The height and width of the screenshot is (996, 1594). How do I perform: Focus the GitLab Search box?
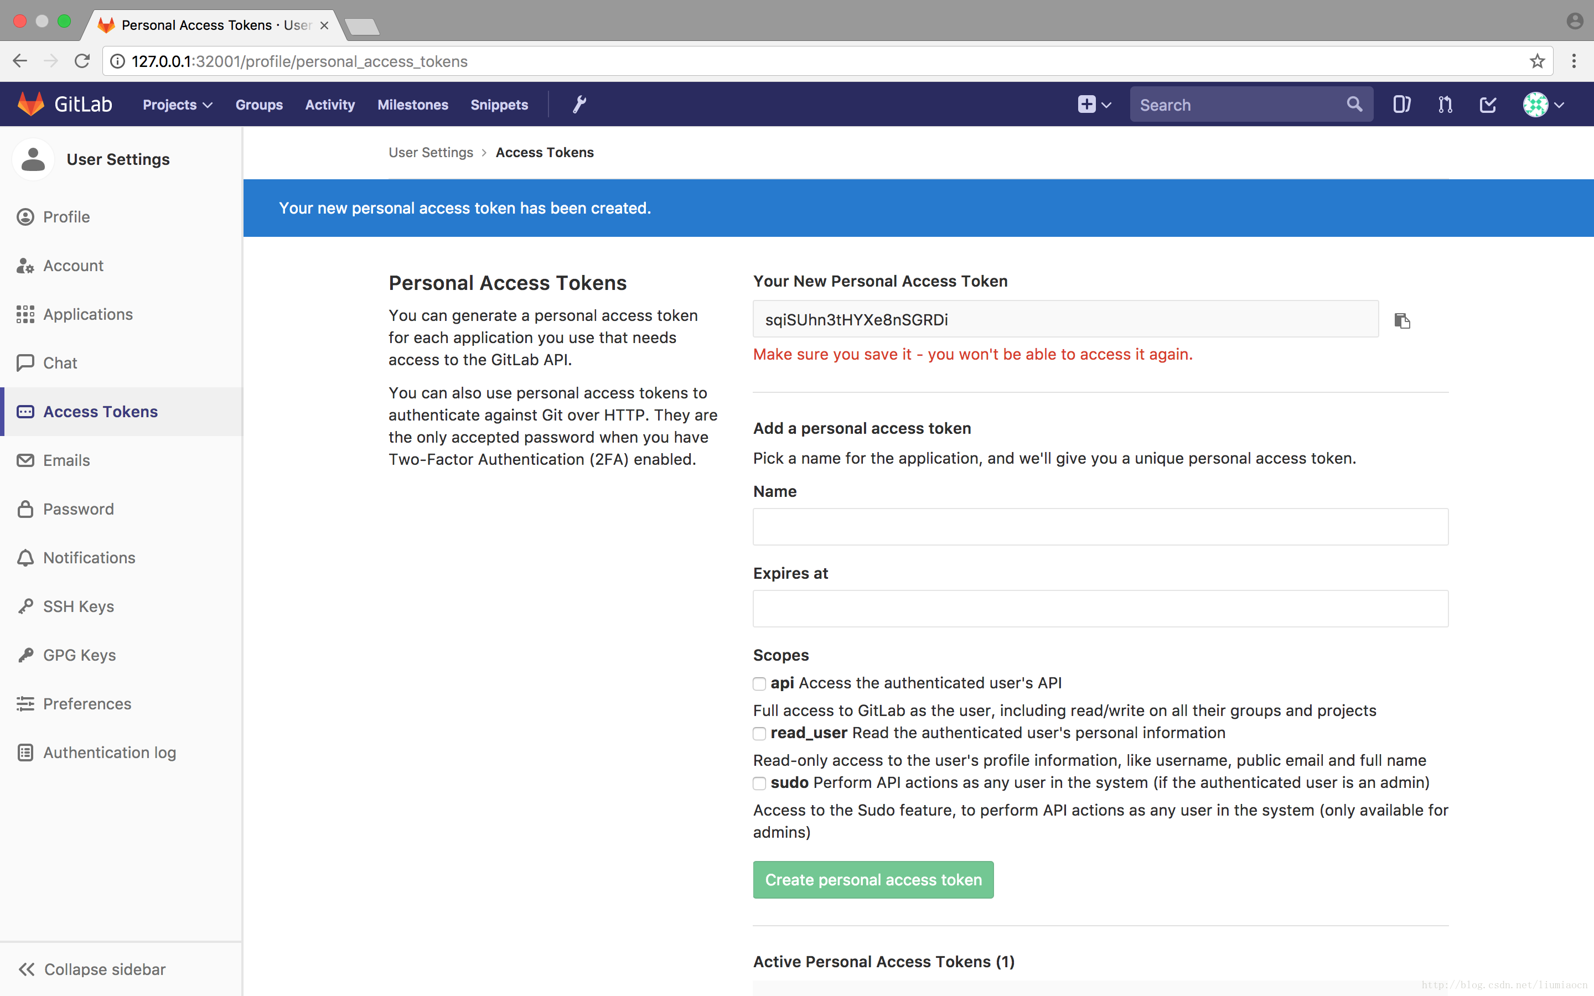pos(1251,105)
